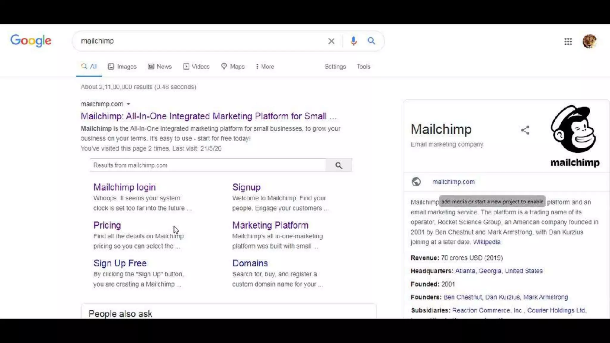
Task: Click the Email marketing company subtitle
Action: [447, 144]
